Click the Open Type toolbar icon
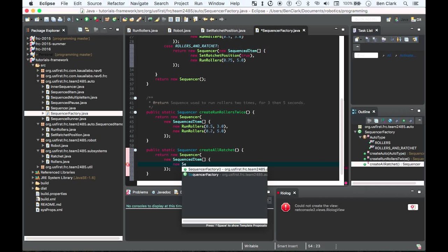The height and width of the screenshot is (252, 448). click(125, 19)
